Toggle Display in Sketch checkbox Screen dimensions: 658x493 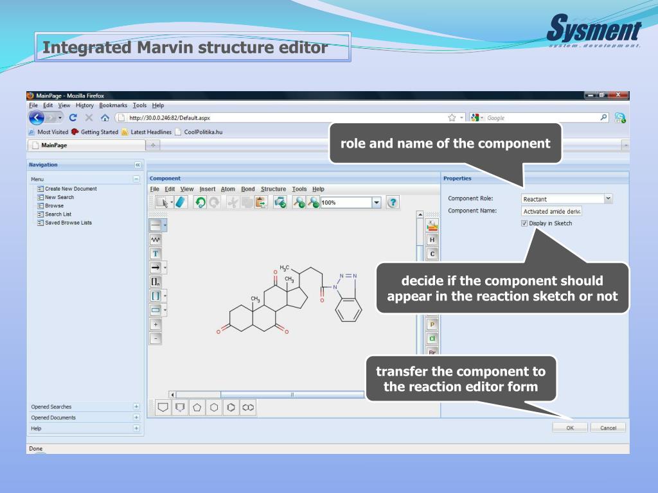click(524, 223)
